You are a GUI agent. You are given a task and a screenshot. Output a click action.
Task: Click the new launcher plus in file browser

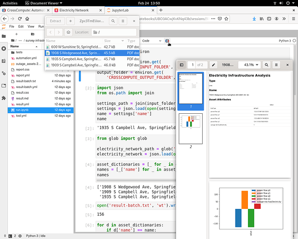tap(16, 34)
